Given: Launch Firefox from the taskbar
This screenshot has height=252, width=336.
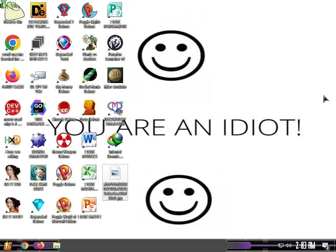Looking at the screenshot, I should point(40,245).
